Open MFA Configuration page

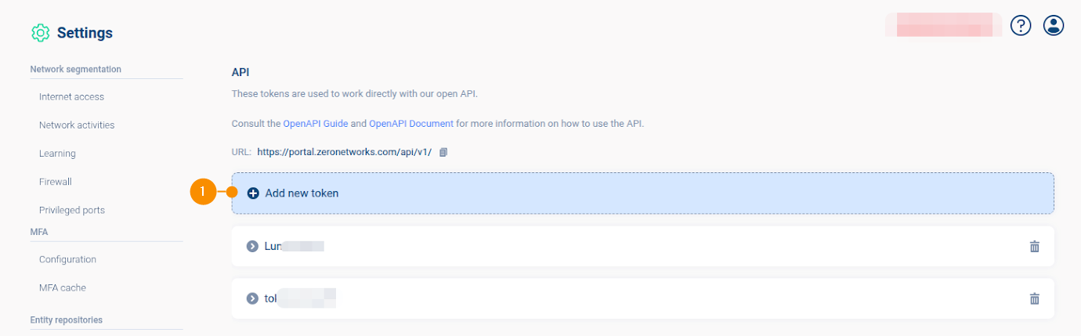pyautogui.click(x=67, y=259)
